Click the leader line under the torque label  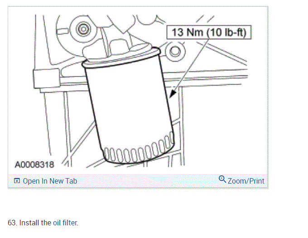click(x=192, y=64)
